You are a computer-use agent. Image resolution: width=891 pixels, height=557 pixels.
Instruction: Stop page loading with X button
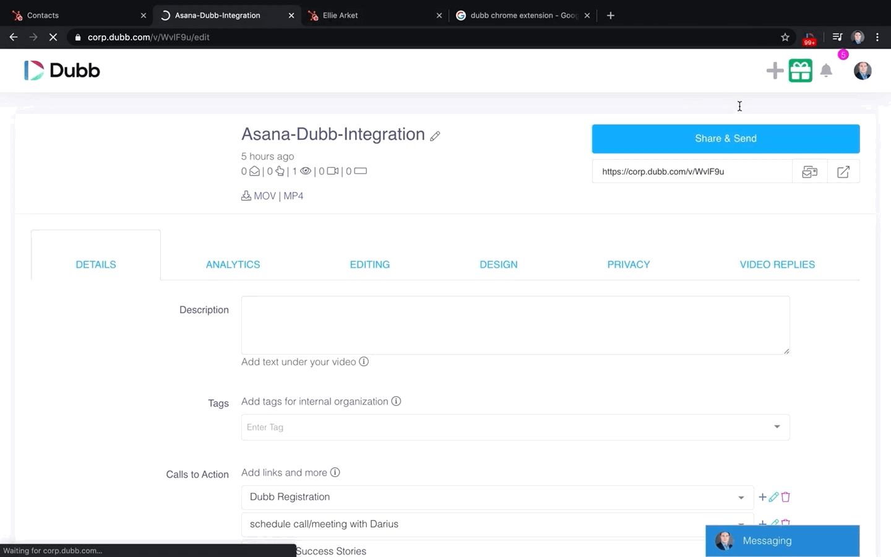53,37
